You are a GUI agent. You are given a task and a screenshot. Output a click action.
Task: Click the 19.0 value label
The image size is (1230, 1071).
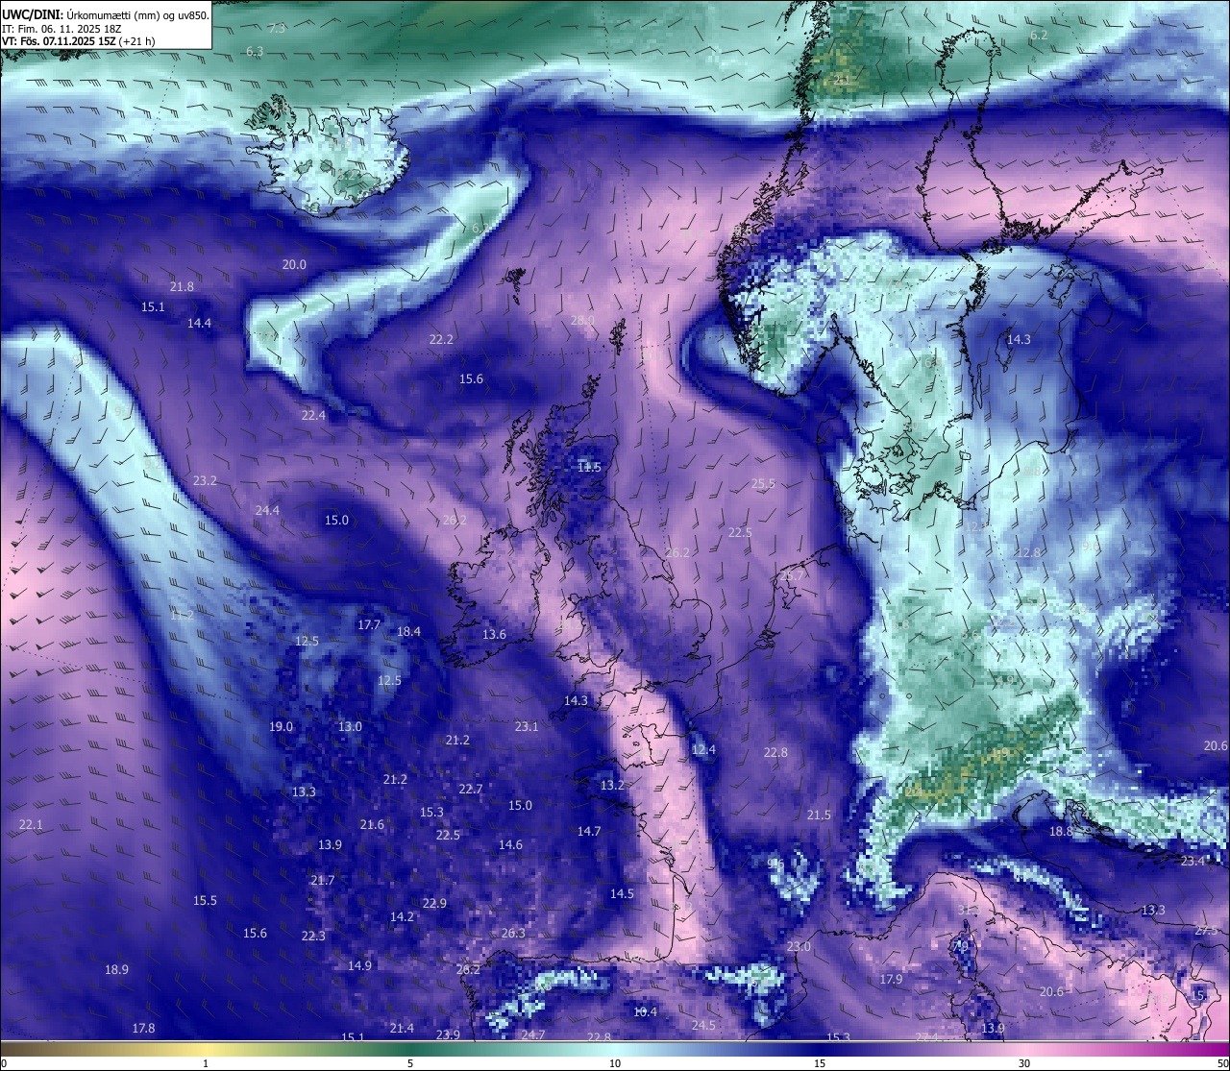click(x=281, y=726)
